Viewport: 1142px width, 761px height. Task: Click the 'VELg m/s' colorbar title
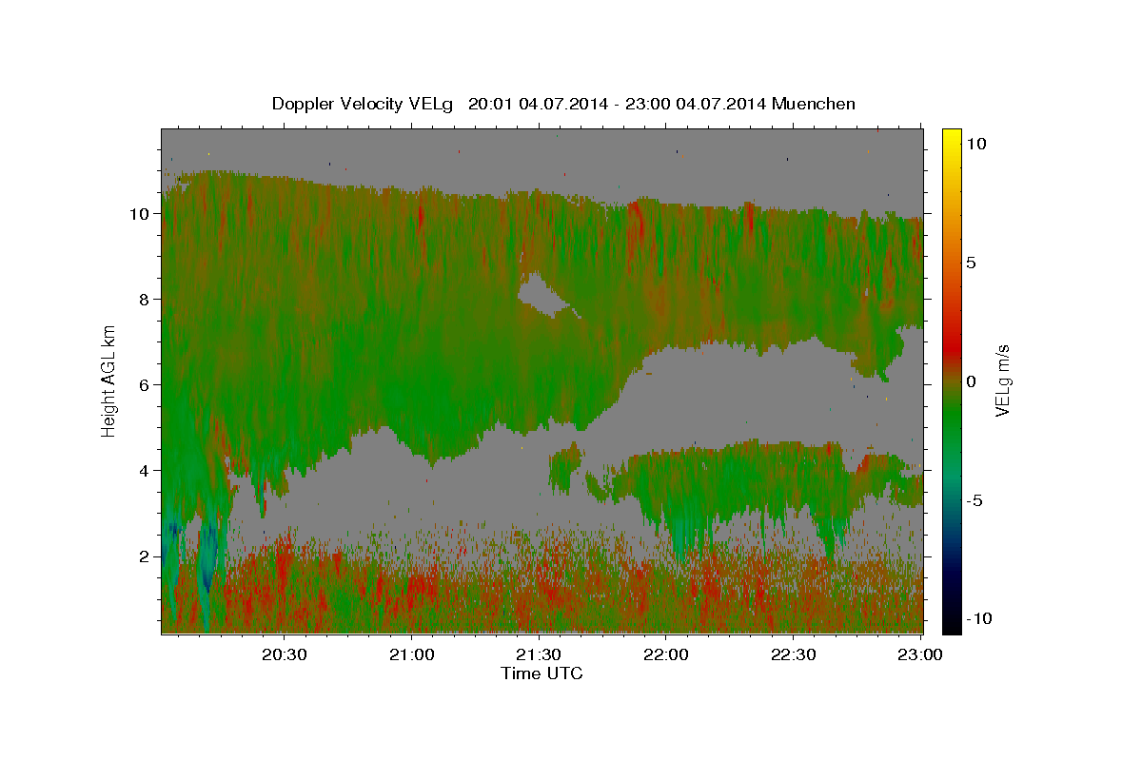click(1002, 380)
